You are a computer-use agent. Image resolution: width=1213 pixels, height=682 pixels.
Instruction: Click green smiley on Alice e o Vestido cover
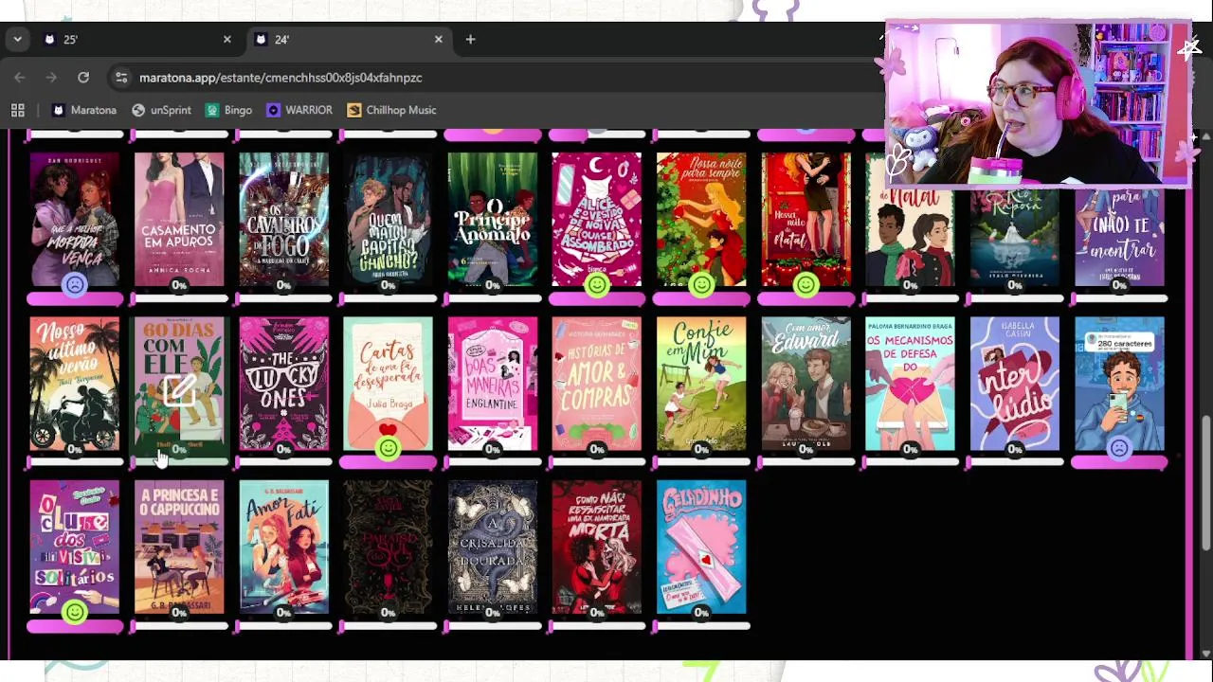click(x=597, y=284)
